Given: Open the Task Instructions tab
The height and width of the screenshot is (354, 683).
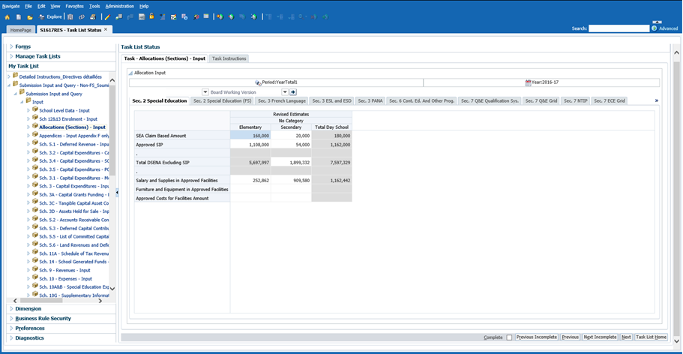Looking at the screenshot, I should pos(229,58).
